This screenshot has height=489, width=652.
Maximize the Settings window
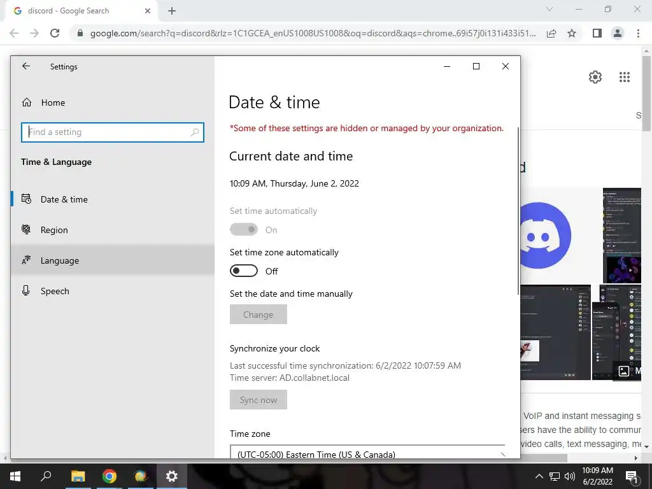click(x=476, y=66)
